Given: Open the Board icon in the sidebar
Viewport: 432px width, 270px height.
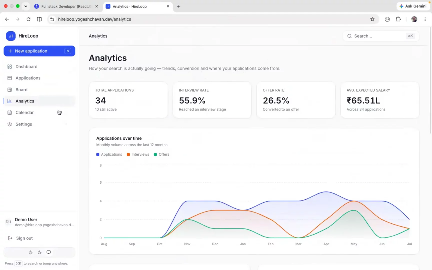Looking at the screenshot, I should coord(9,89).
